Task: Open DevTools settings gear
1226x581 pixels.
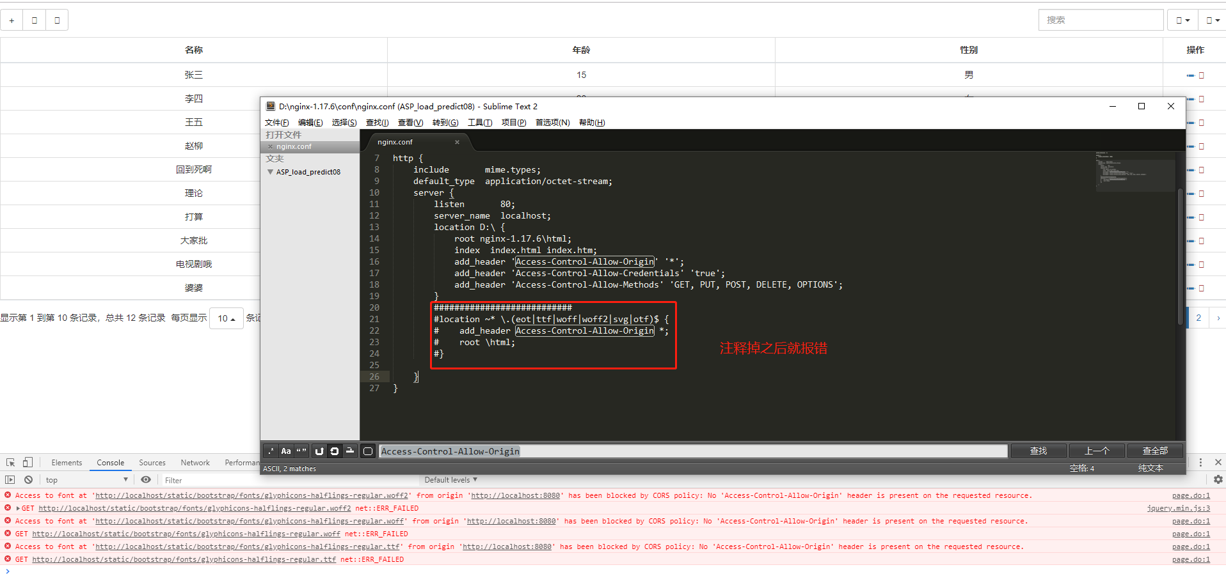Action: [x=1218, y=479]
